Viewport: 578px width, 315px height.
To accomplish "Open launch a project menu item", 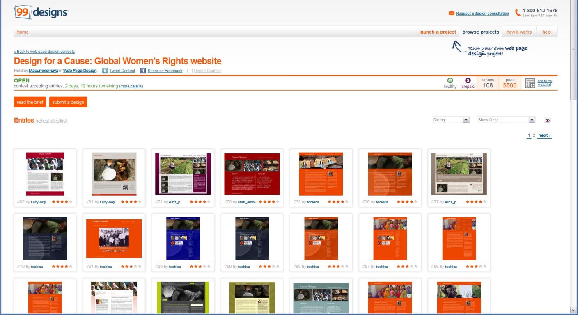I will [x=437, y=32].
